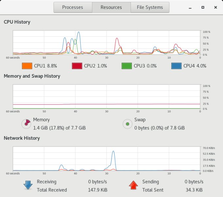Viewport: 223px width, 197px height.
Task: Click the red Sending up-arrow icon
Action: pyautogui.click(x=133, y=186)
